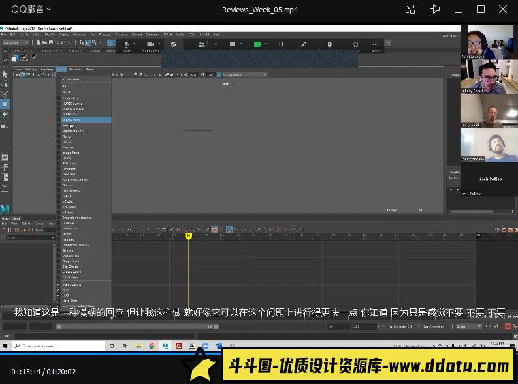The height and width of the screenshot is (384, 518).
Task: Open Renderer panel menu
Action: pyautogui.click(x=75, y=69)
